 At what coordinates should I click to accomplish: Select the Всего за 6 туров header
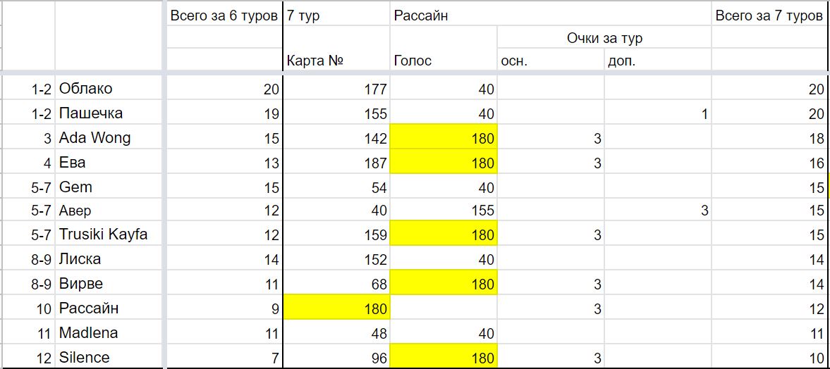pyautogui.click(x=224, y=16)
